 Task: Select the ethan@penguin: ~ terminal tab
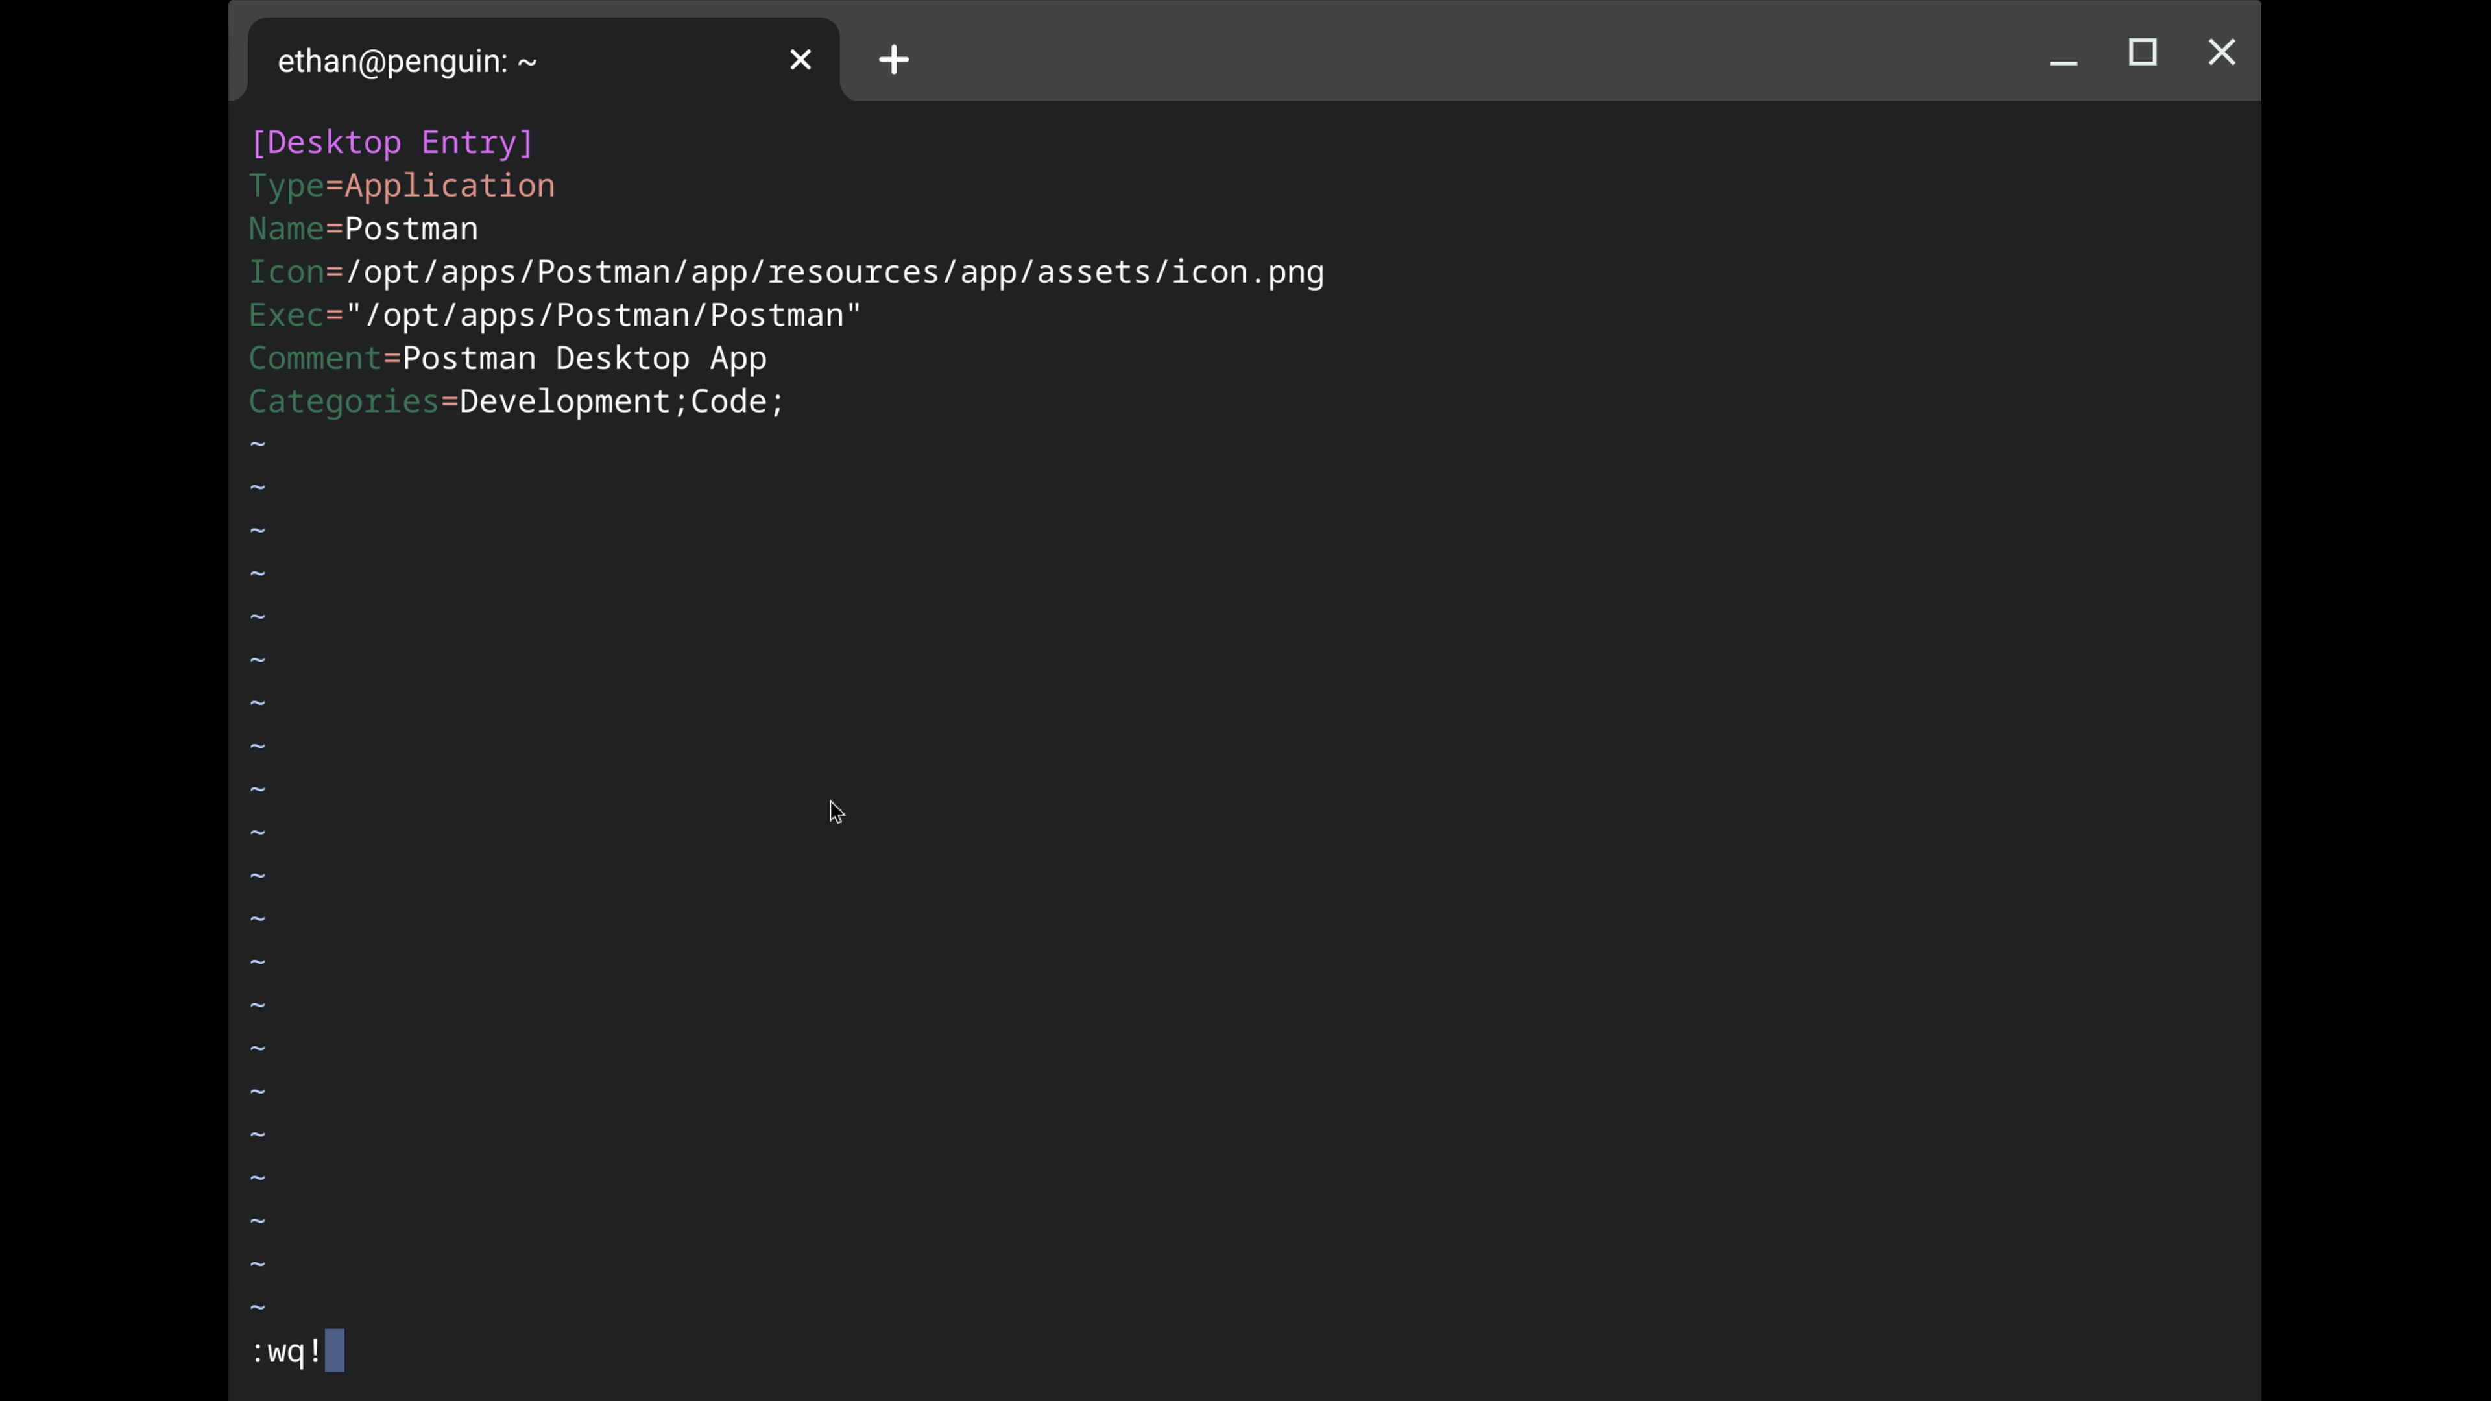(x=542, y=60)
